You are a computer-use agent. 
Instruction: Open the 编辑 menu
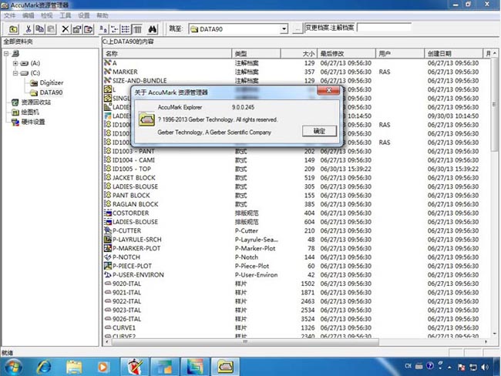pos(28,15)
